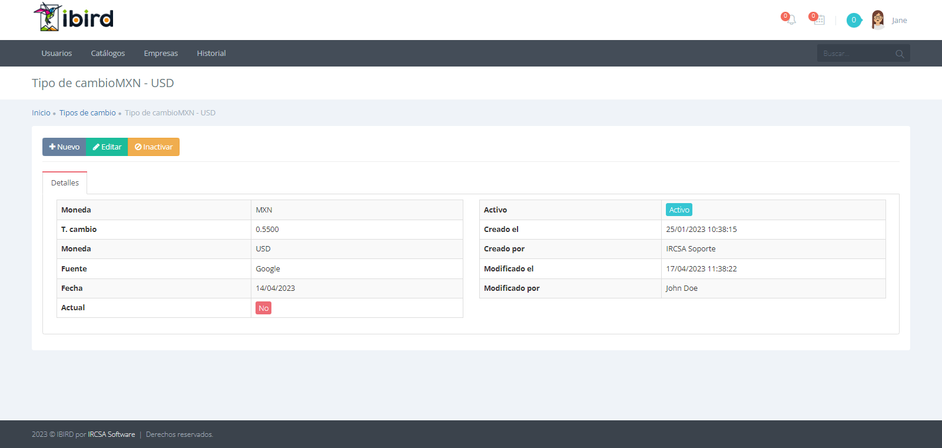
Task: Go to Inicio breadcrumb
Action: tap(41, 112)
